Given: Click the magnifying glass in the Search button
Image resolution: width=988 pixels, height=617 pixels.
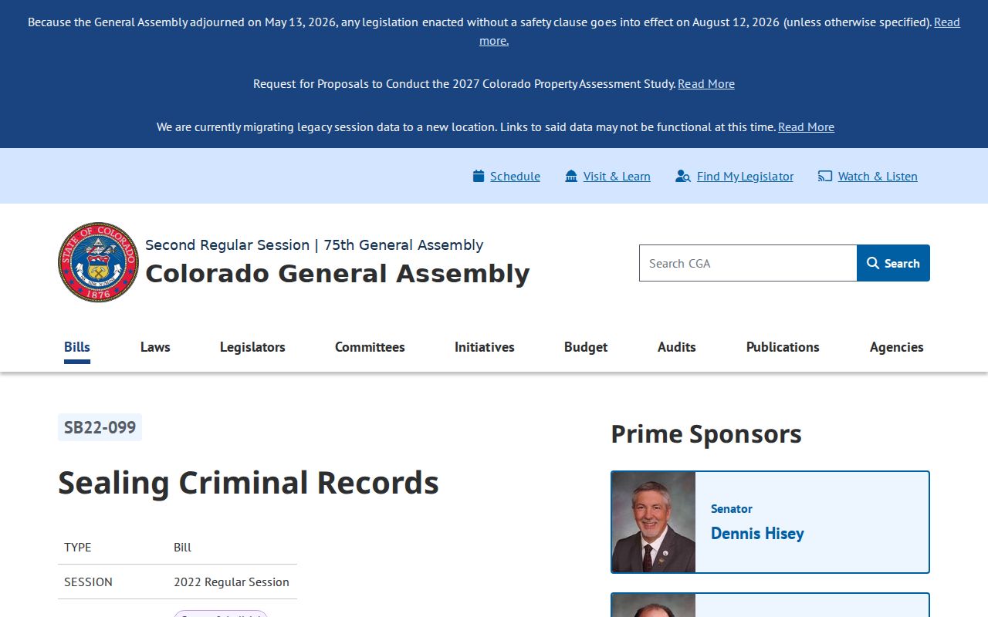Looking at the screenshot, I should pos(873,263).
